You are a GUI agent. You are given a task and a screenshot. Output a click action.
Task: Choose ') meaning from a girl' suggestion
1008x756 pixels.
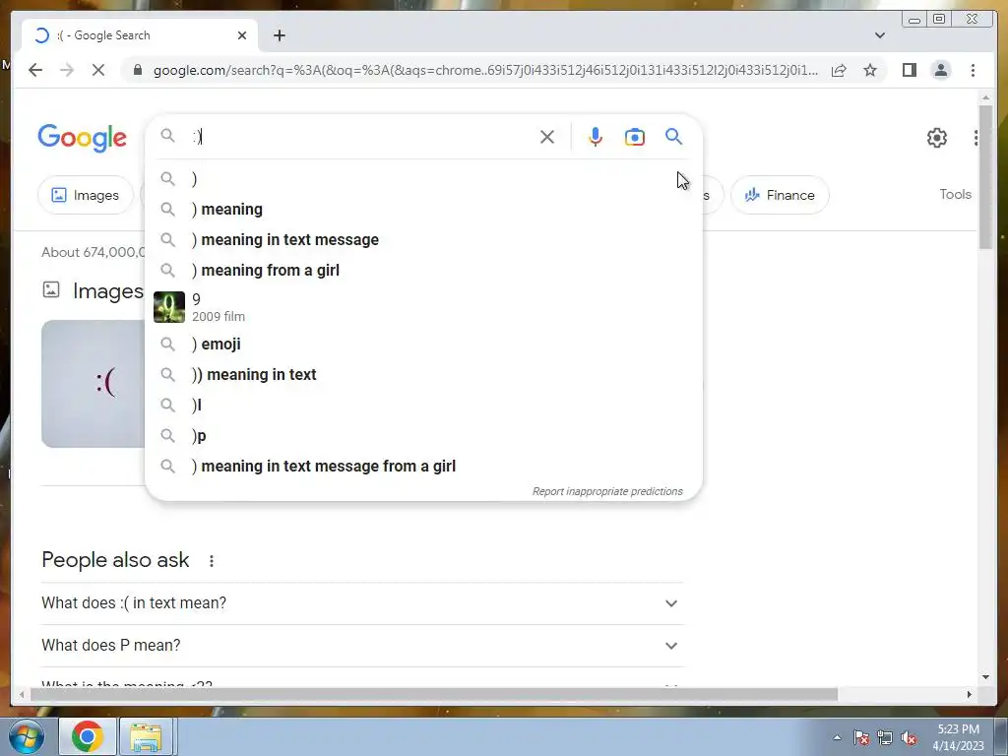[423, 270]
